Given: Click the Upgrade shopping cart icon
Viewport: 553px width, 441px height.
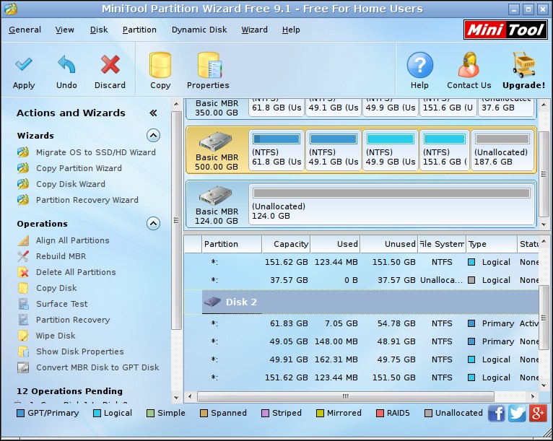Looking at the screenshot, I should [x=524, y=65].
